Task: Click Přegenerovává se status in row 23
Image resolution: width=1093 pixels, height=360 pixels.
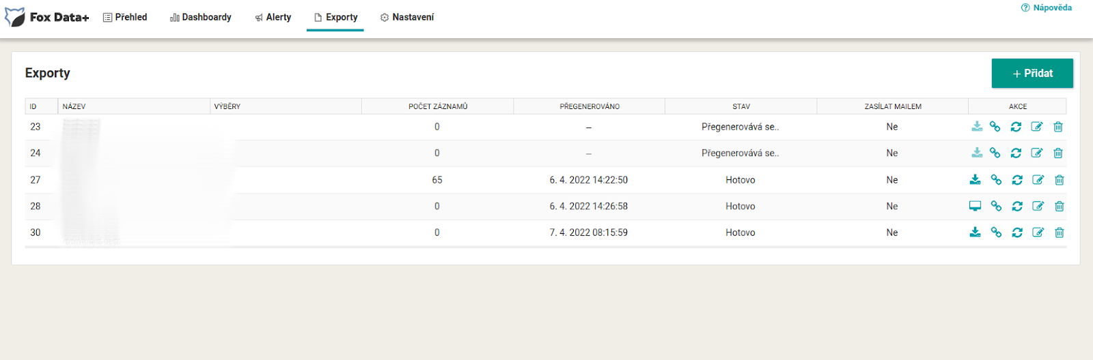Action: 741,127
